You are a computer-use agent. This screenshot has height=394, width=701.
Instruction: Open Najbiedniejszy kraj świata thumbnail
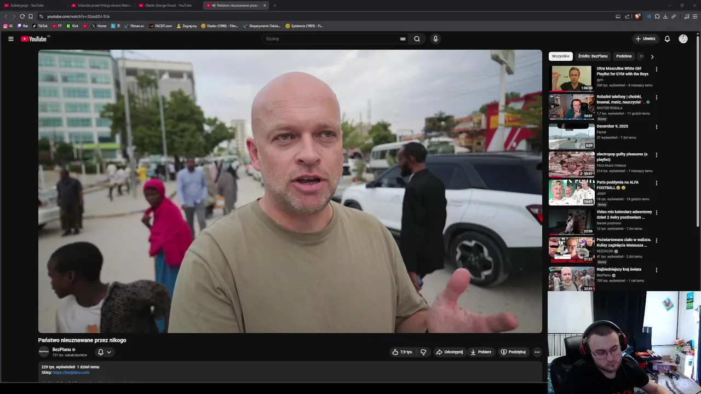pyautogui.click(x=571, y=279)
